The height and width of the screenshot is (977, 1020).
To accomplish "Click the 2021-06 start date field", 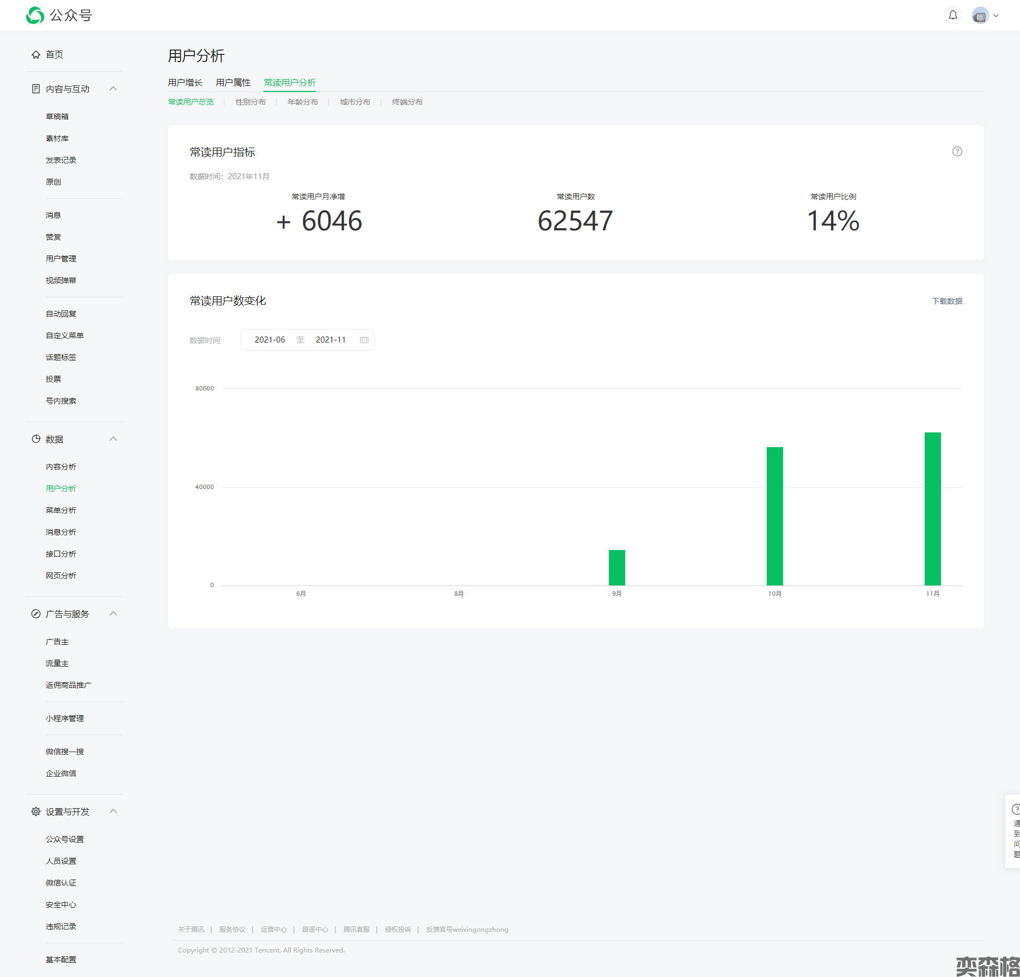I will tap(270, 340).
